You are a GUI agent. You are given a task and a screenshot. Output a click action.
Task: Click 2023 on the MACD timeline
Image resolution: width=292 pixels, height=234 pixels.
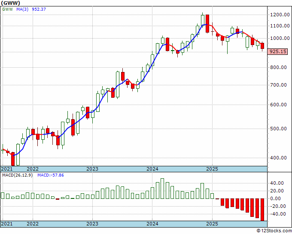point(92,224)
